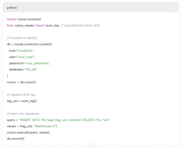The height and width of the screenshot is (148, 182).
Task: Click the Connect to MySQL comment
Action: coord(22,38)
